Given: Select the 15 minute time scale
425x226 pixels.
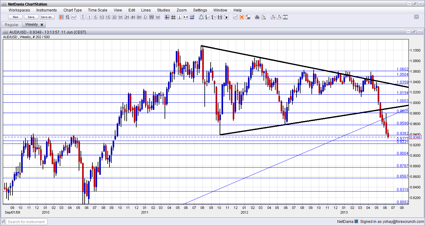Looking at the screenshot, I should click(x=108, y=17).
